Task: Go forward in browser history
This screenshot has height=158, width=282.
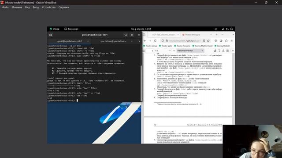Action: 150,41
